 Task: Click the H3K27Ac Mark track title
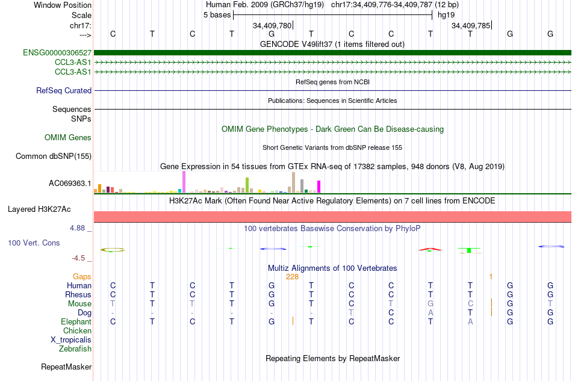click(332, 201)
